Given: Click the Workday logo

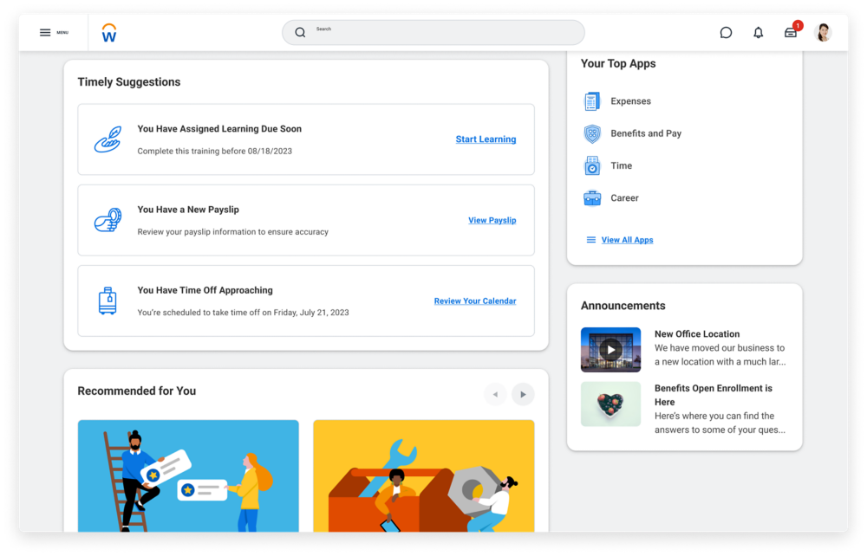Looking at the screenshot, I should pyautogui.click(x=108, y=32).
